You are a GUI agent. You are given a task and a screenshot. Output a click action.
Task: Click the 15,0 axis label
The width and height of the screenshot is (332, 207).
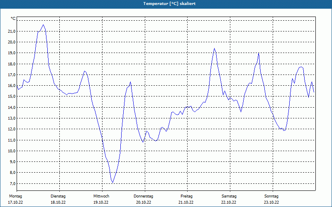point(12,96)
